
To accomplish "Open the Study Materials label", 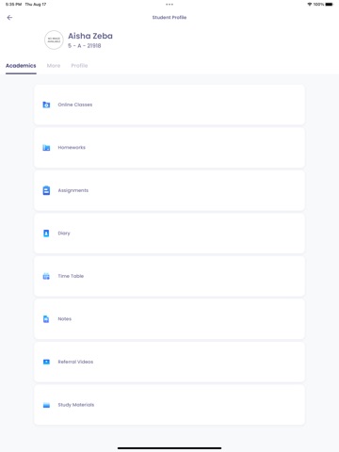I will click(76, 405).
